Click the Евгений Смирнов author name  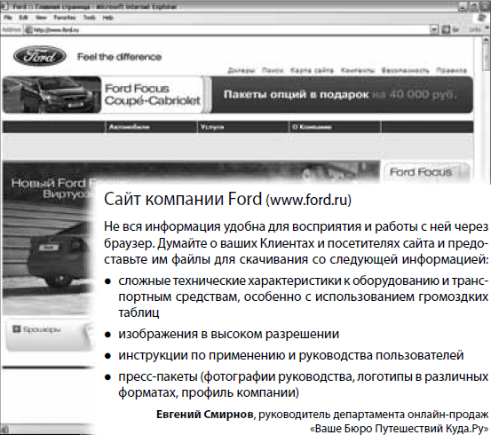tap(205, 415)
